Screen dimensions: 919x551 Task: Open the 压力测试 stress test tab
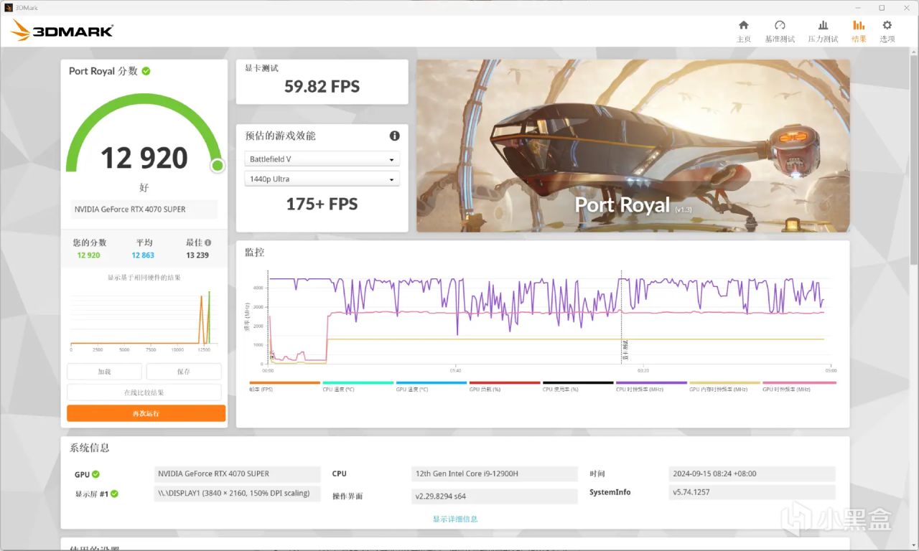823,32
